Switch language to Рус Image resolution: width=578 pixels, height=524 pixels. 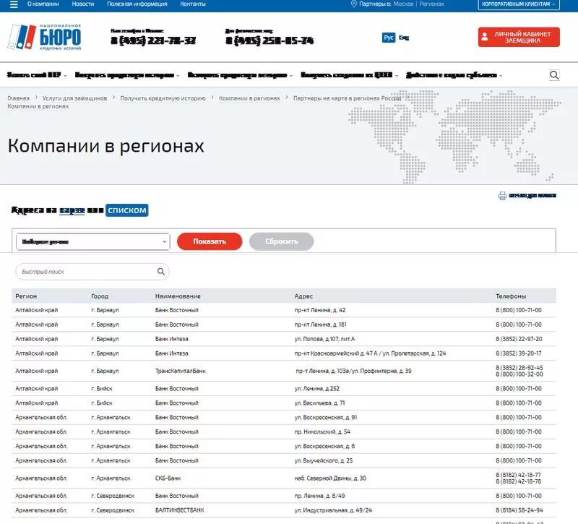[389, 38]
